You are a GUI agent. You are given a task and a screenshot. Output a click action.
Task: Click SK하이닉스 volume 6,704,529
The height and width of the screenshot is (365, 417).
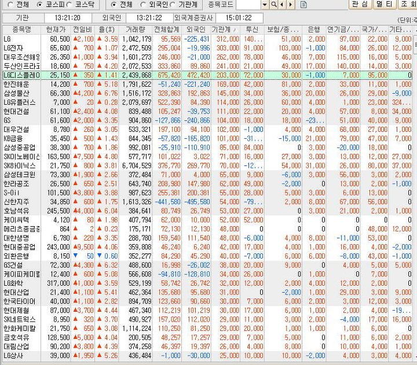click(x=137, y=166)
